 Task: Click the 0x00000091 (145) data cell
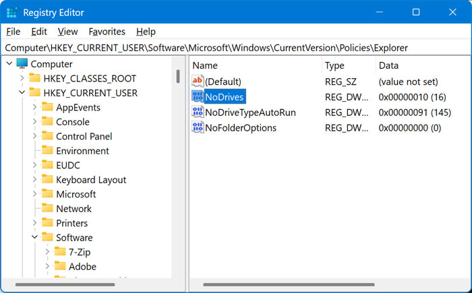click(415, 112)
